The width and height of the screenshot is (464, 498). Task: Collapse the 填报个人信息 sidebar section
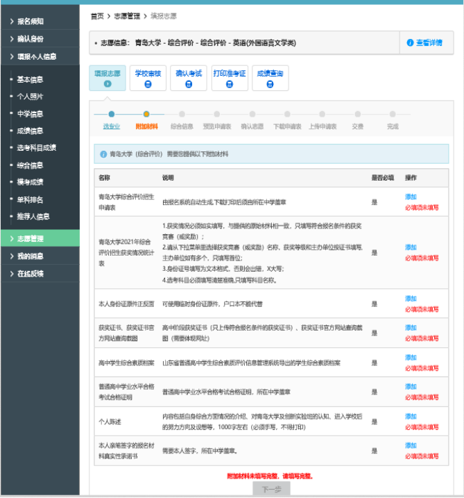pos(40,56)
